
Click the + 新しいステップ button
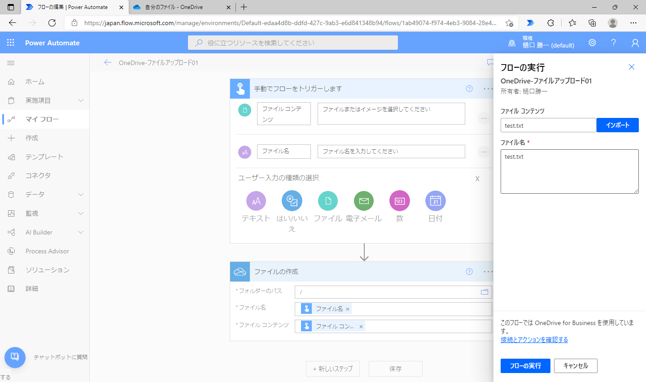333,369
